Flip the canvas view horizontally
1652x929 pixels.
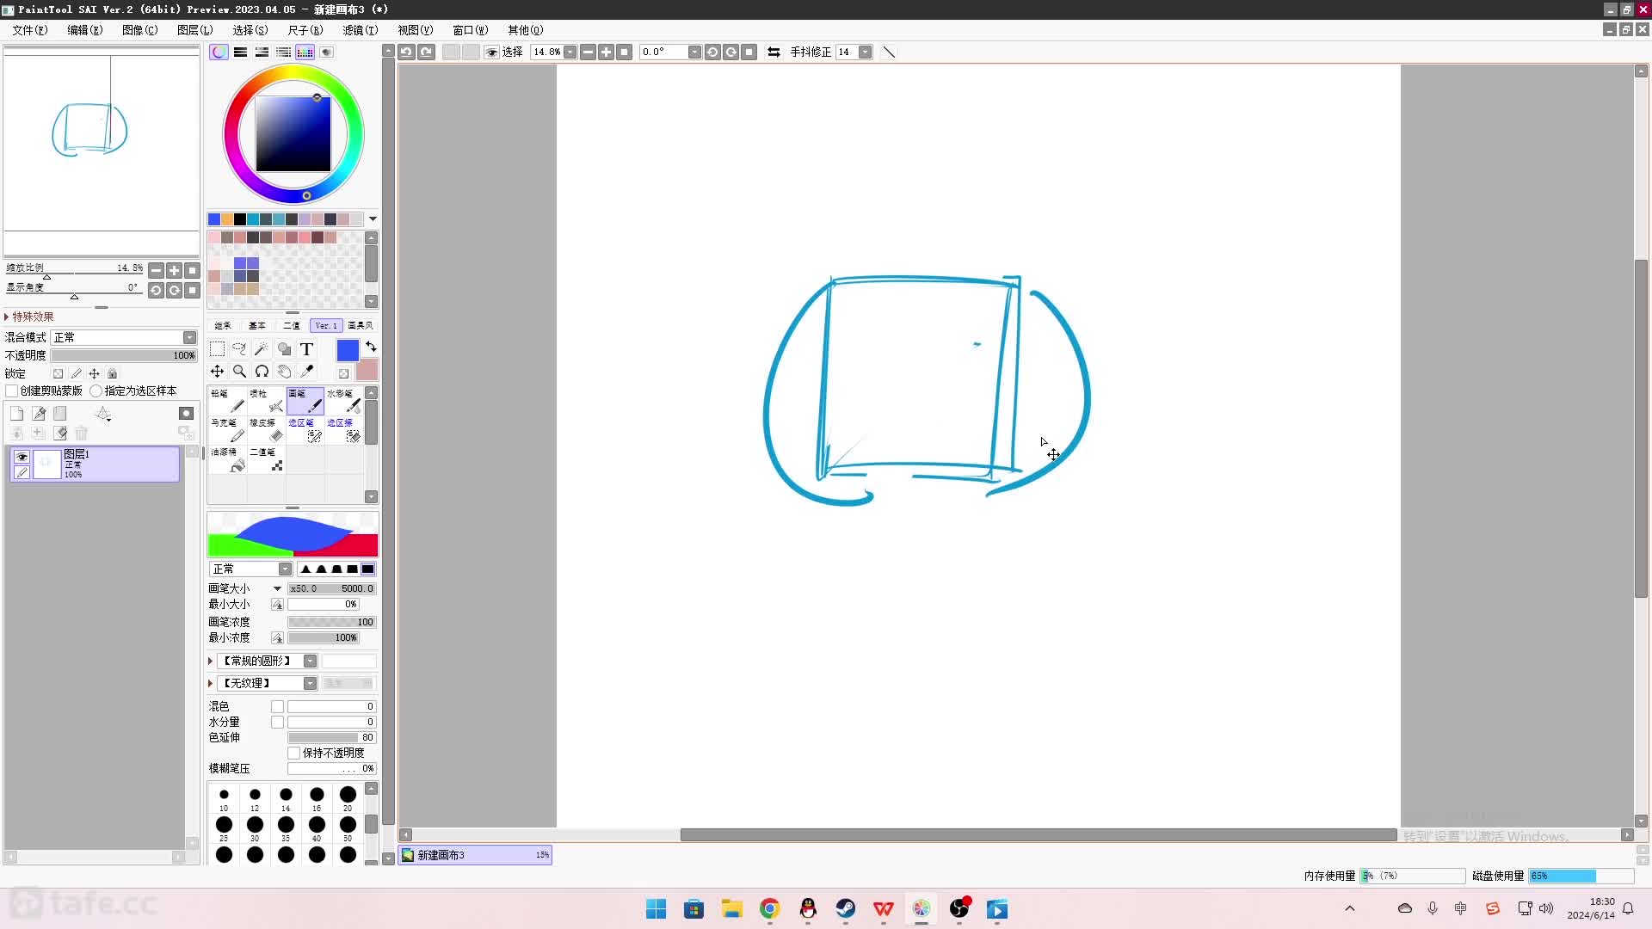(774, 52)
